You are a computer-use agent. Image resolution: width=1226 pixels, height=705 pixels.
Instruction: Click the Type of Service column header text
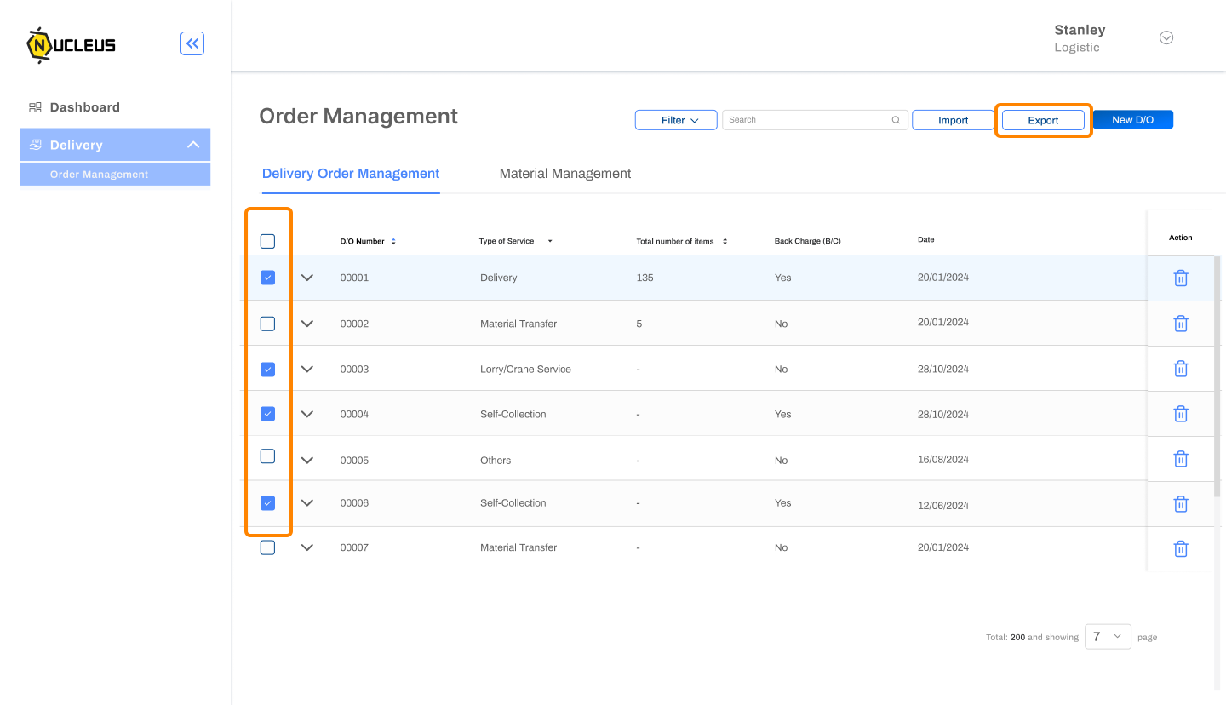pos(507,242)
